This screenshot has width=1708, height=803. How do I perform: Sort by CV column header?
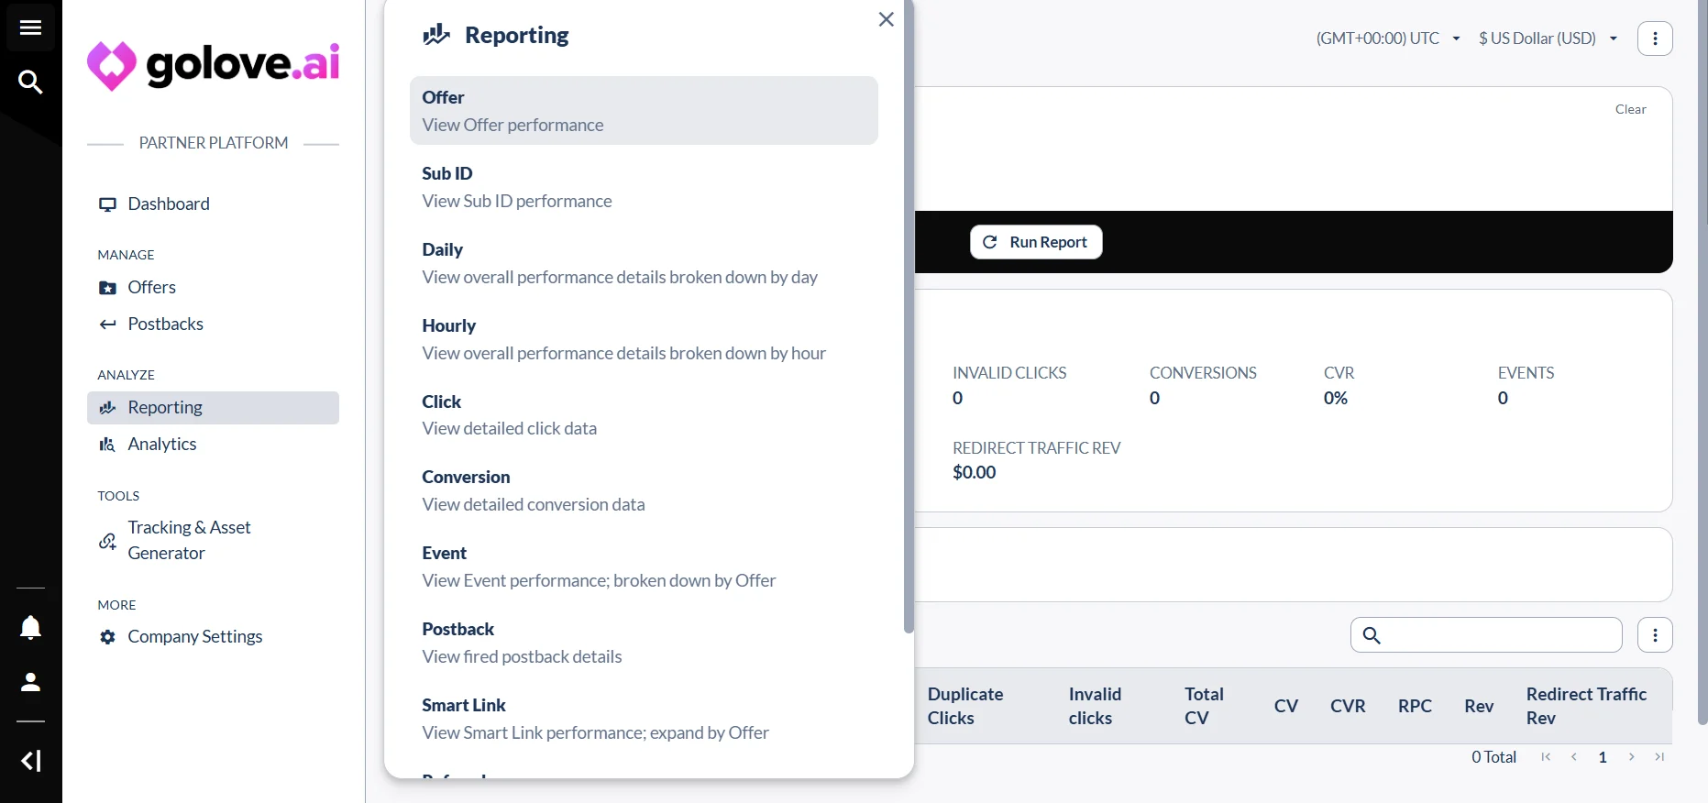(x=1286, y=706)
